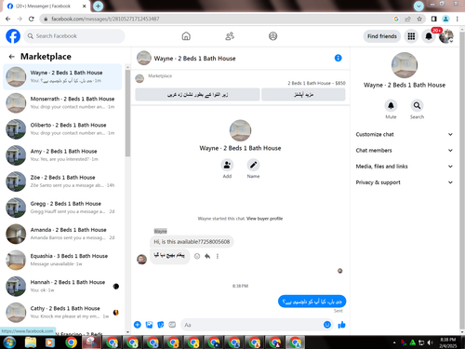Open conversation information blue icon
465x349 pixels.
(338, 58)
